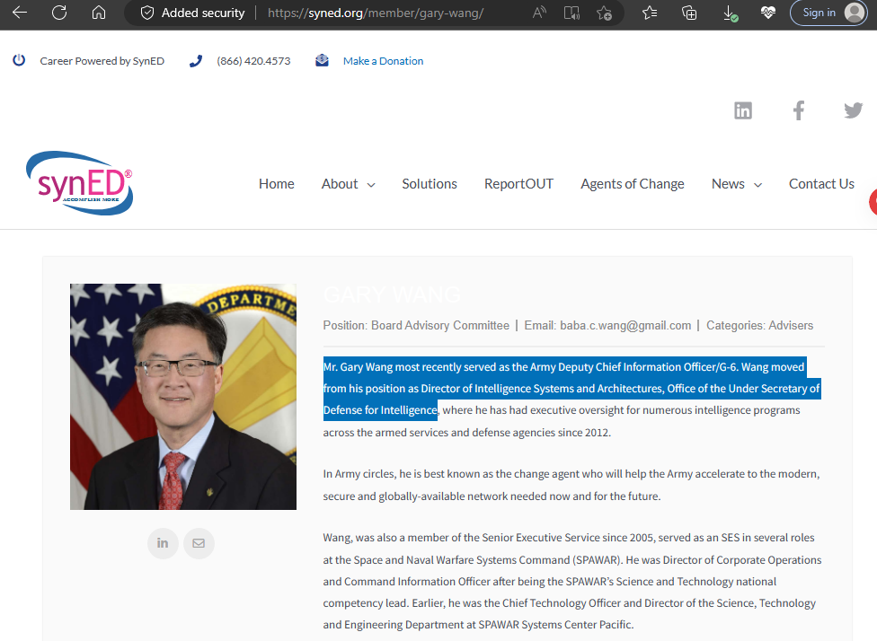Click the donation envelope icon
Screen dimensions: 877x641
[322, 60]
